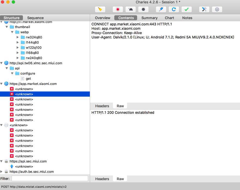Collapse the thumbnail folder

7,27
